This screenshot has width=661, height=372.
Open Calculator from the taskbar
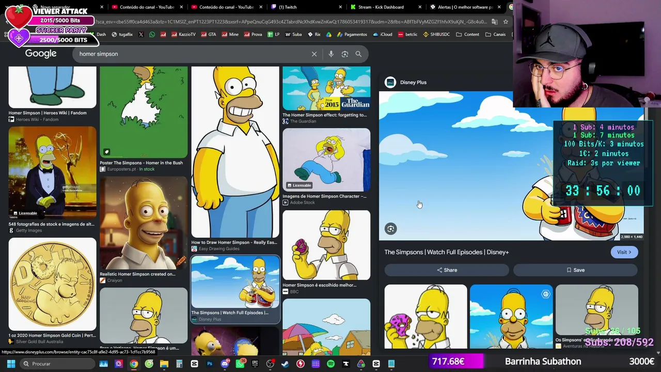pos(179,364)
